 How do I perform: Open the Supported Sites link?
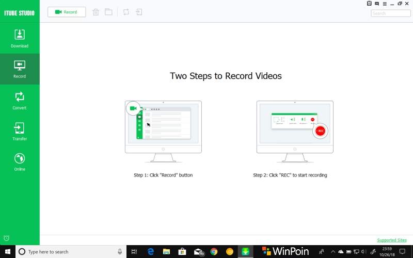[x=392, y=240]
